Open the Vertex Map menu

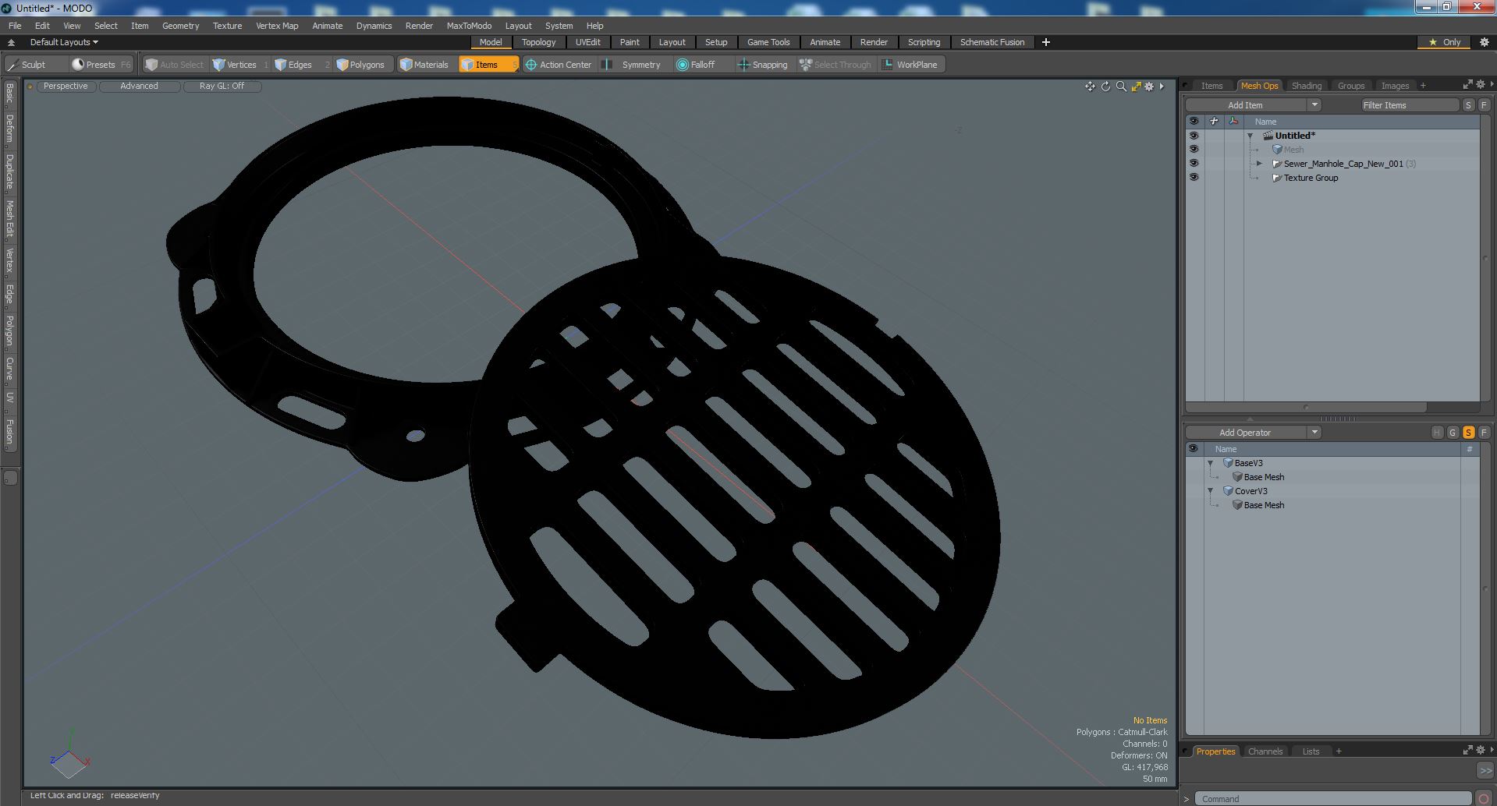[277, 26]
